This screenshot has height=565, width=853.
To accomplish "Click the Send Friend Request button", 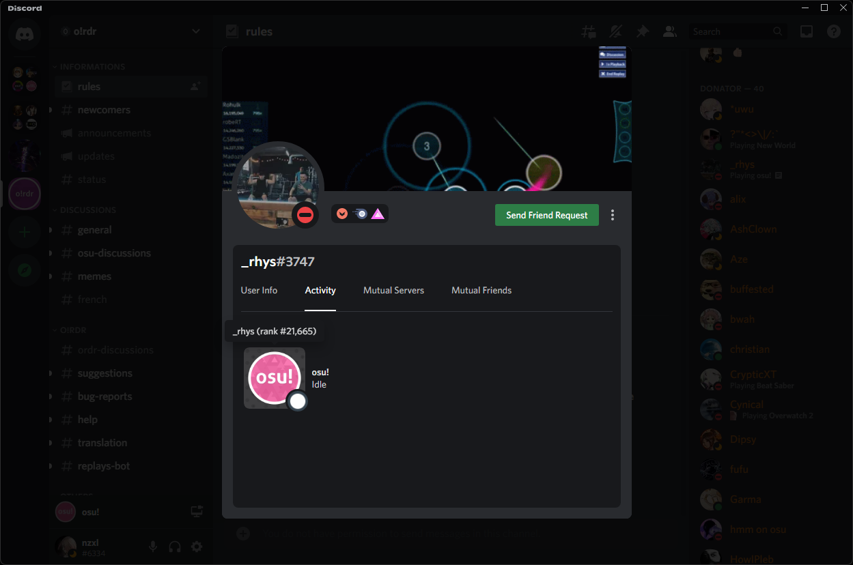I will [546, 215].
